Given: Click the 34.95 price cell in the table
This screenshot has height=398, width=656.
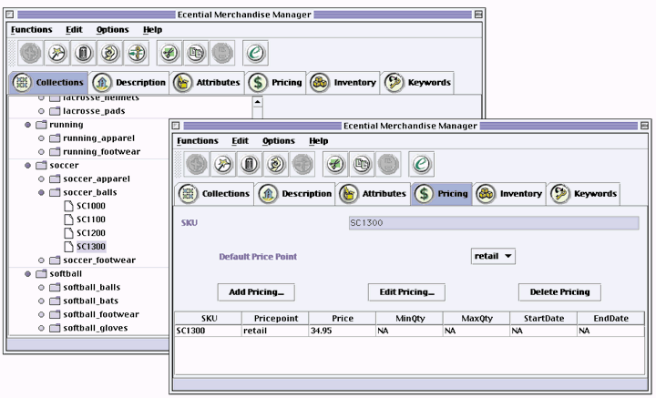Looking at the screenshot, I should pos(343,331).
